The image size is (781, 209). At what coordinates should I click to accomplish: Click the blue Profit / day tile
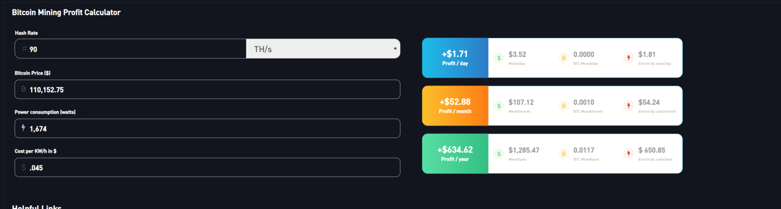(x=455, y=58)
